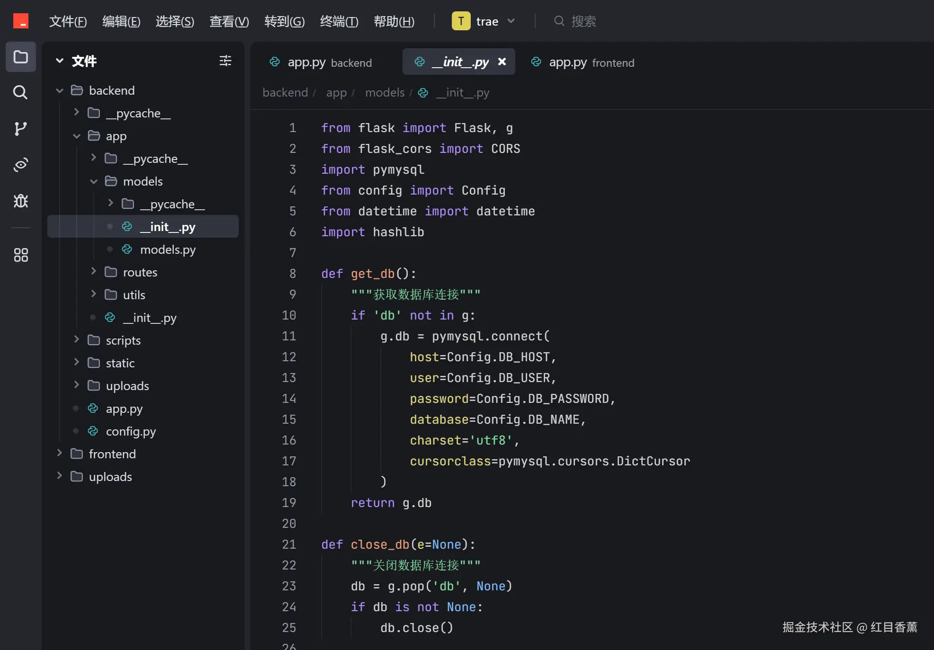Click the 搜索 search field
The height and width of the screenshot is (650, 934).
click(583, 21)
